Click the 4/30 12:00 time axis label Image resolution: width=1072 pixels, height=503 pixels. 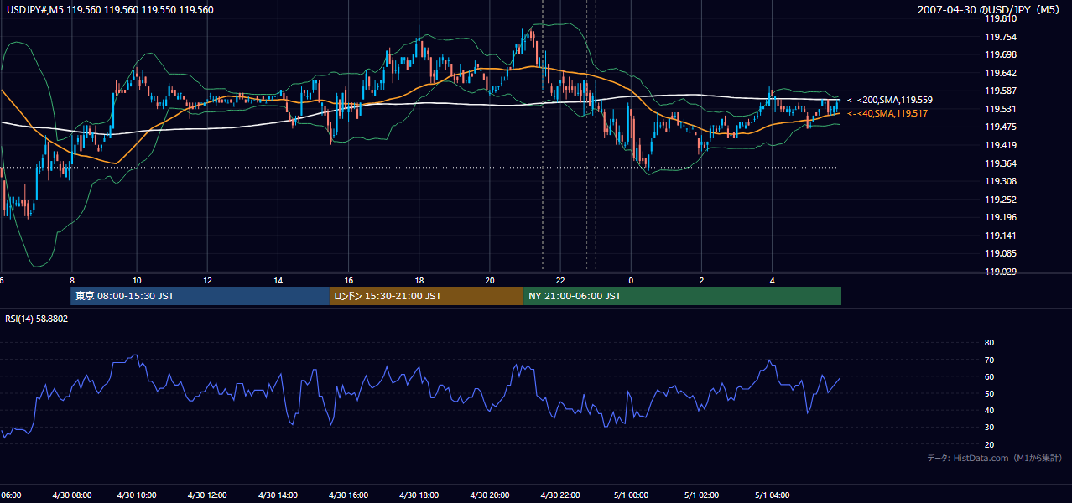(207, 495)
